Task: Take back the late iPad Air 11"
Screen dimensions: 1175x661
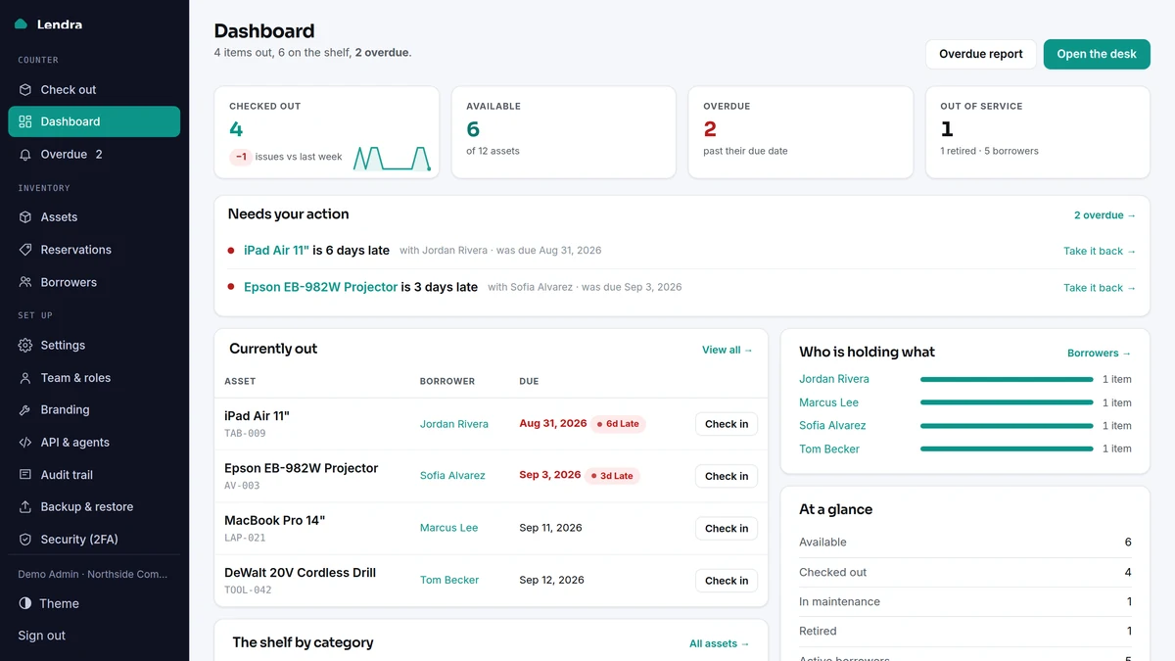Action: (1100, 251)
